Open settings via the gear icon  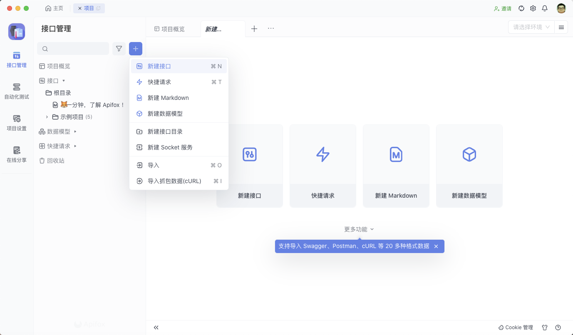pos(533,8)
